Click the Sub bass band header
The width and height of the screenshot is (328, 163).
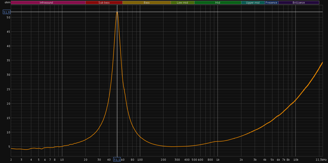click(x=104, y=3)
